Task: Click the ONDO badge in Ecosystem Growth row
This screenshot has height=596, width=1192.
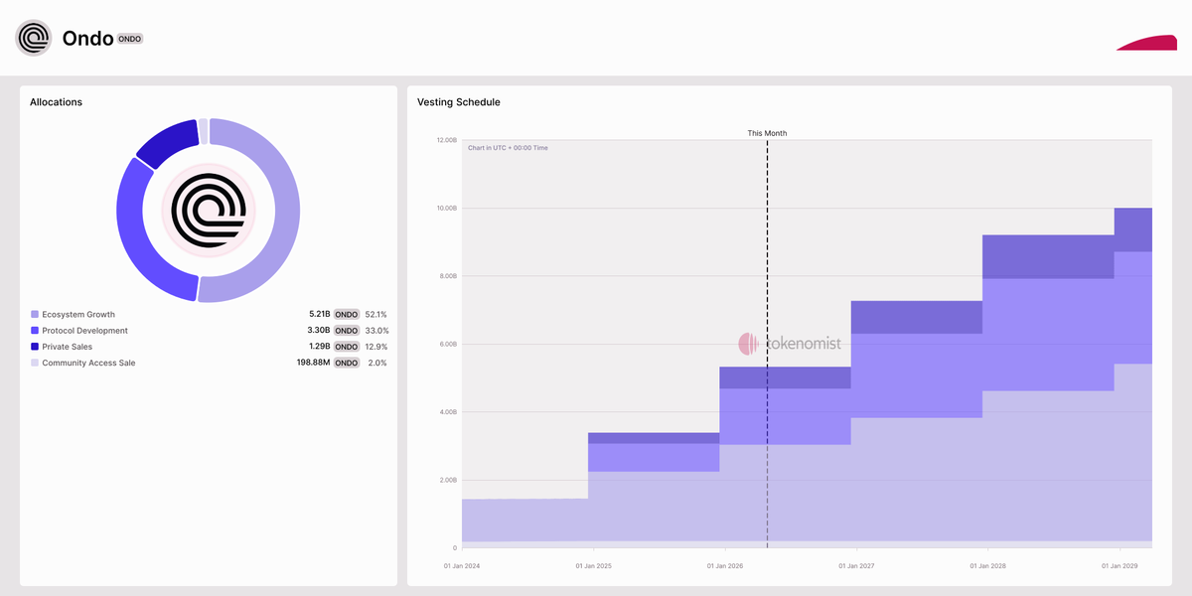Action: pos(346,314)
